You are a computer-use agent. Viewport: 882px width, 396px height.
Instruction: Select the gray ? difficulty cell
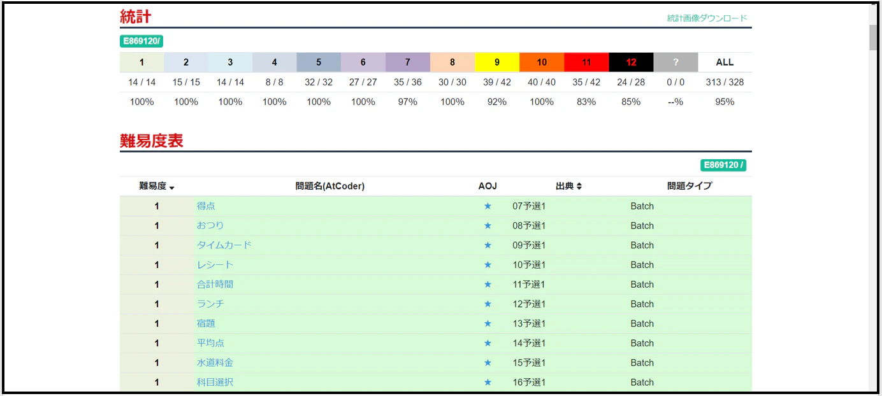tap(676, 62)
